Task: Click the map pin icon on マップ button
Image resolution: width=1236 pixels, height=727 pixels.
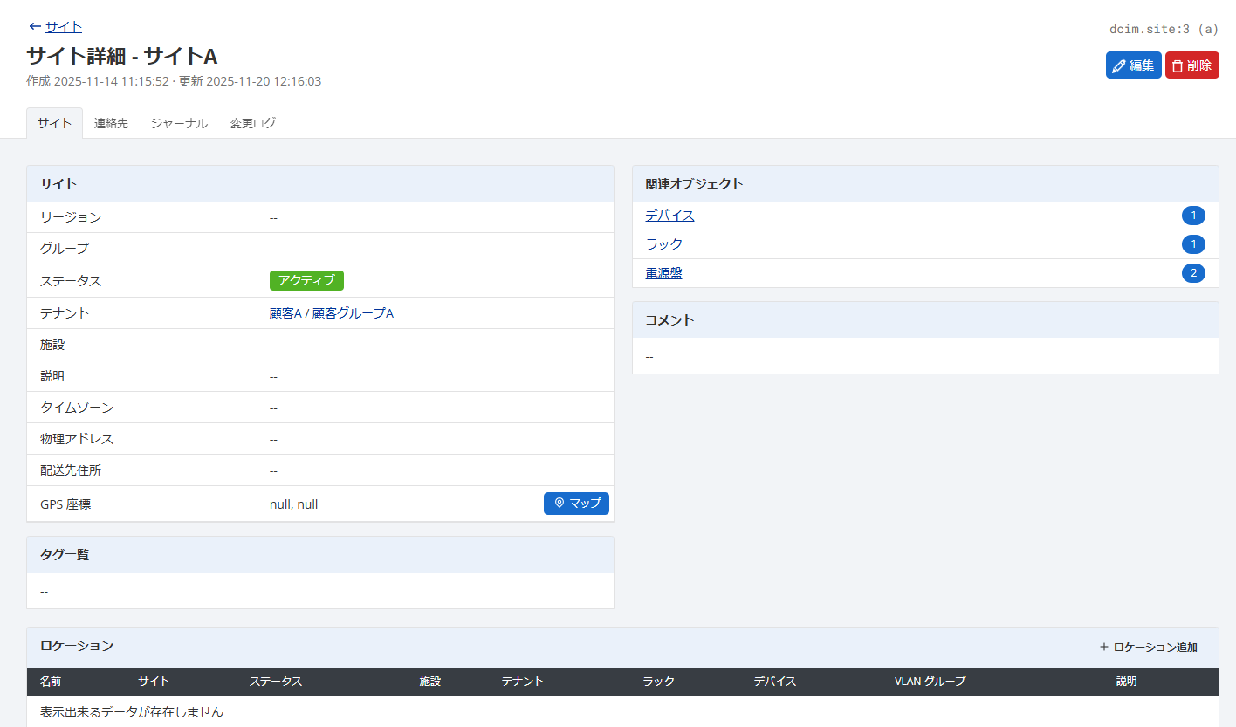Action: pyautogui.click(x=559, y=504)
